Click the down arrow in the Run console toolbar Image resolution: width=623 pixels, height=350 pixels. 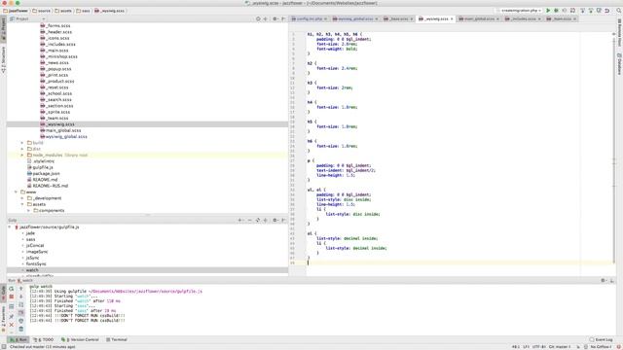tap(21, 297)
